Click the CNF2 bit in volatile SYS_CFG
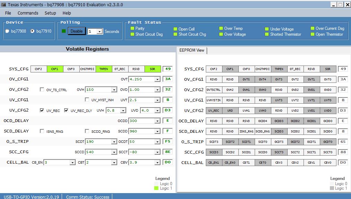The width and height of the screenshot is (351, 199). (x=38, y=69)
